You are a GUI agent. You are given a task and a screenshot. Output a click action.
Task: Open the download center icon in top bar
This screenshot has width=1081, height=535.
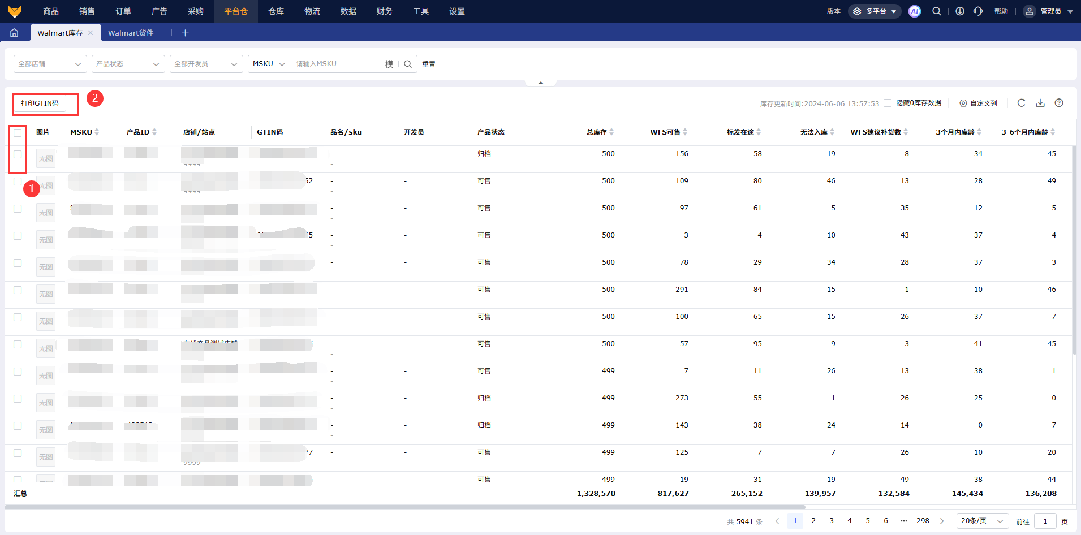(960, 11)
